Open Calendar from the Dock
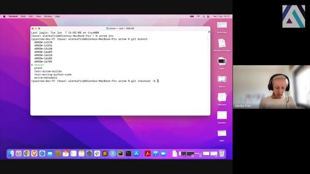Screen dimensions: 310x174 (x=66, y=154)
